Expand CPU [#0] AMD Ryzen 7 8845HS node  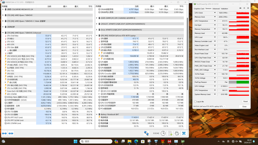[x=3, y=15]
